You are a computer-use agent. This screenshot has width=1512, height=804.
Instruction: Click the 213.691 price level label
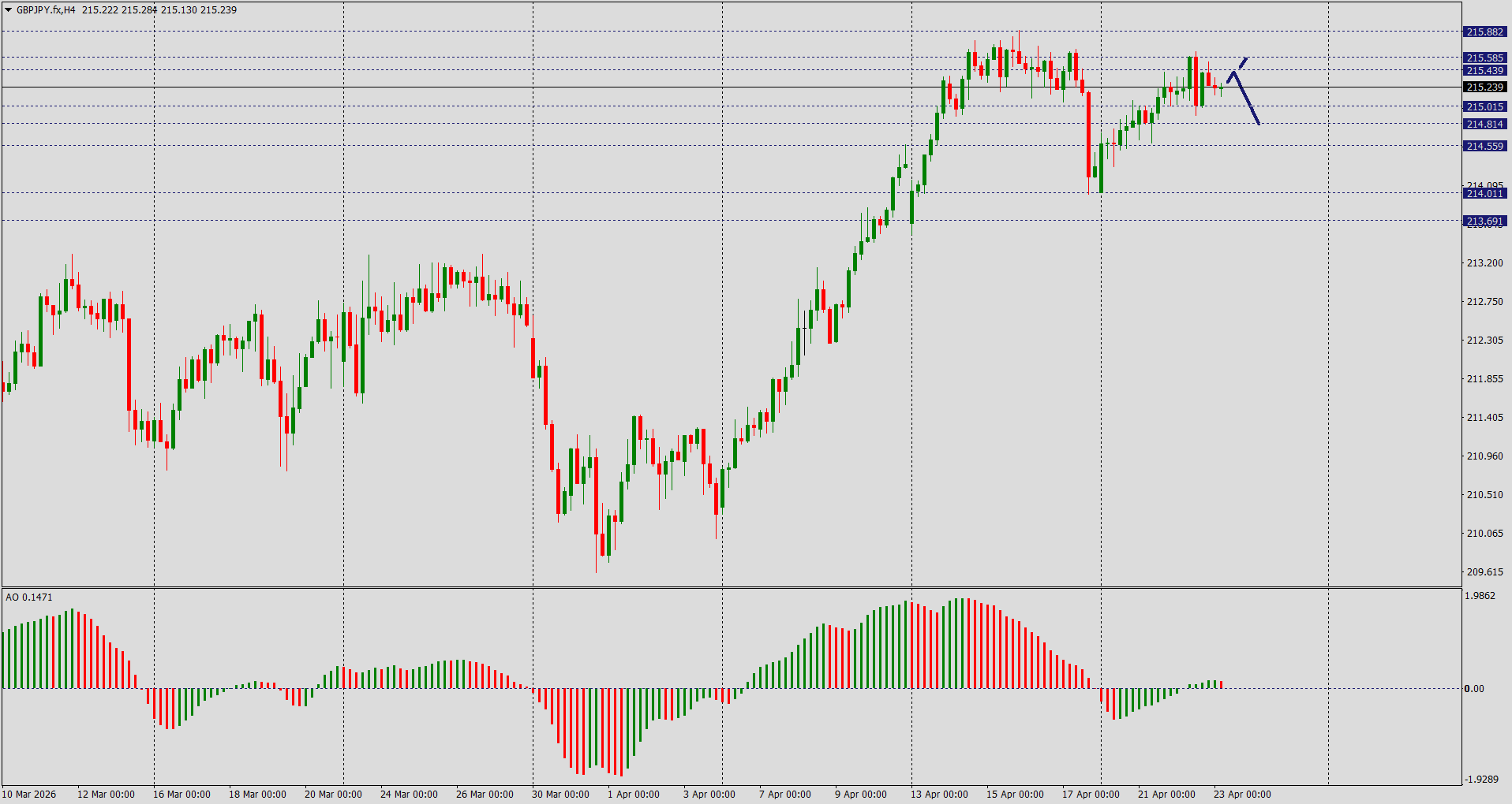coord(1485,221)
